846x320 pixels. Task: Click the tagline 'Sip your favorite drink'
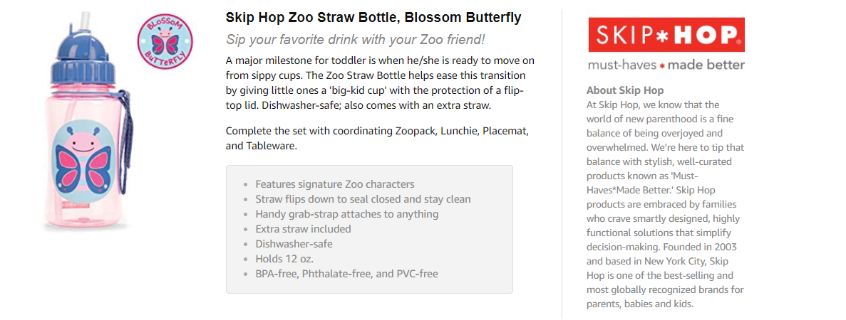(x=354, y=40)
